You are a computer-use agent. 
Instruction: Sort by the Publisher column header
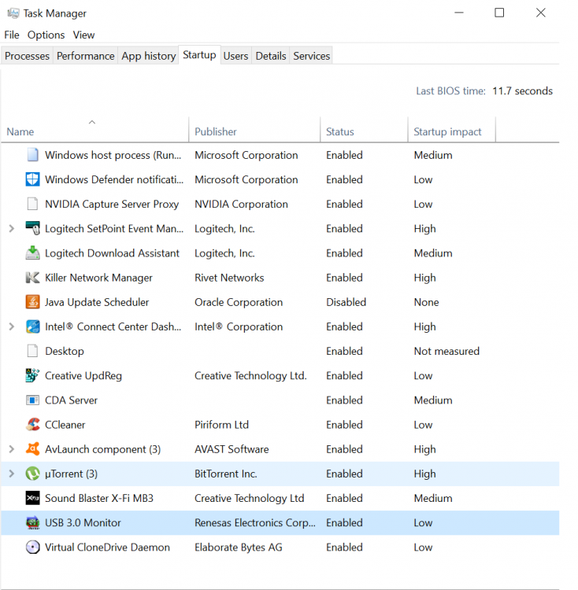pos(254,130)
